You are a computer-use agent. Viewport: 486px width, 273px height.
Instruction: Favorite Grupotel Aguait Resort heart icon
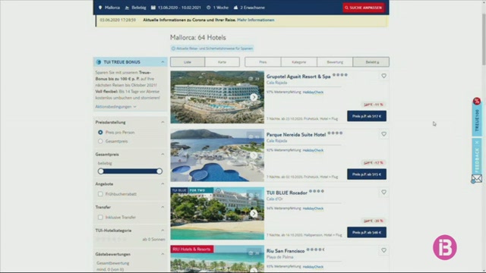click(x=383, y=76)
